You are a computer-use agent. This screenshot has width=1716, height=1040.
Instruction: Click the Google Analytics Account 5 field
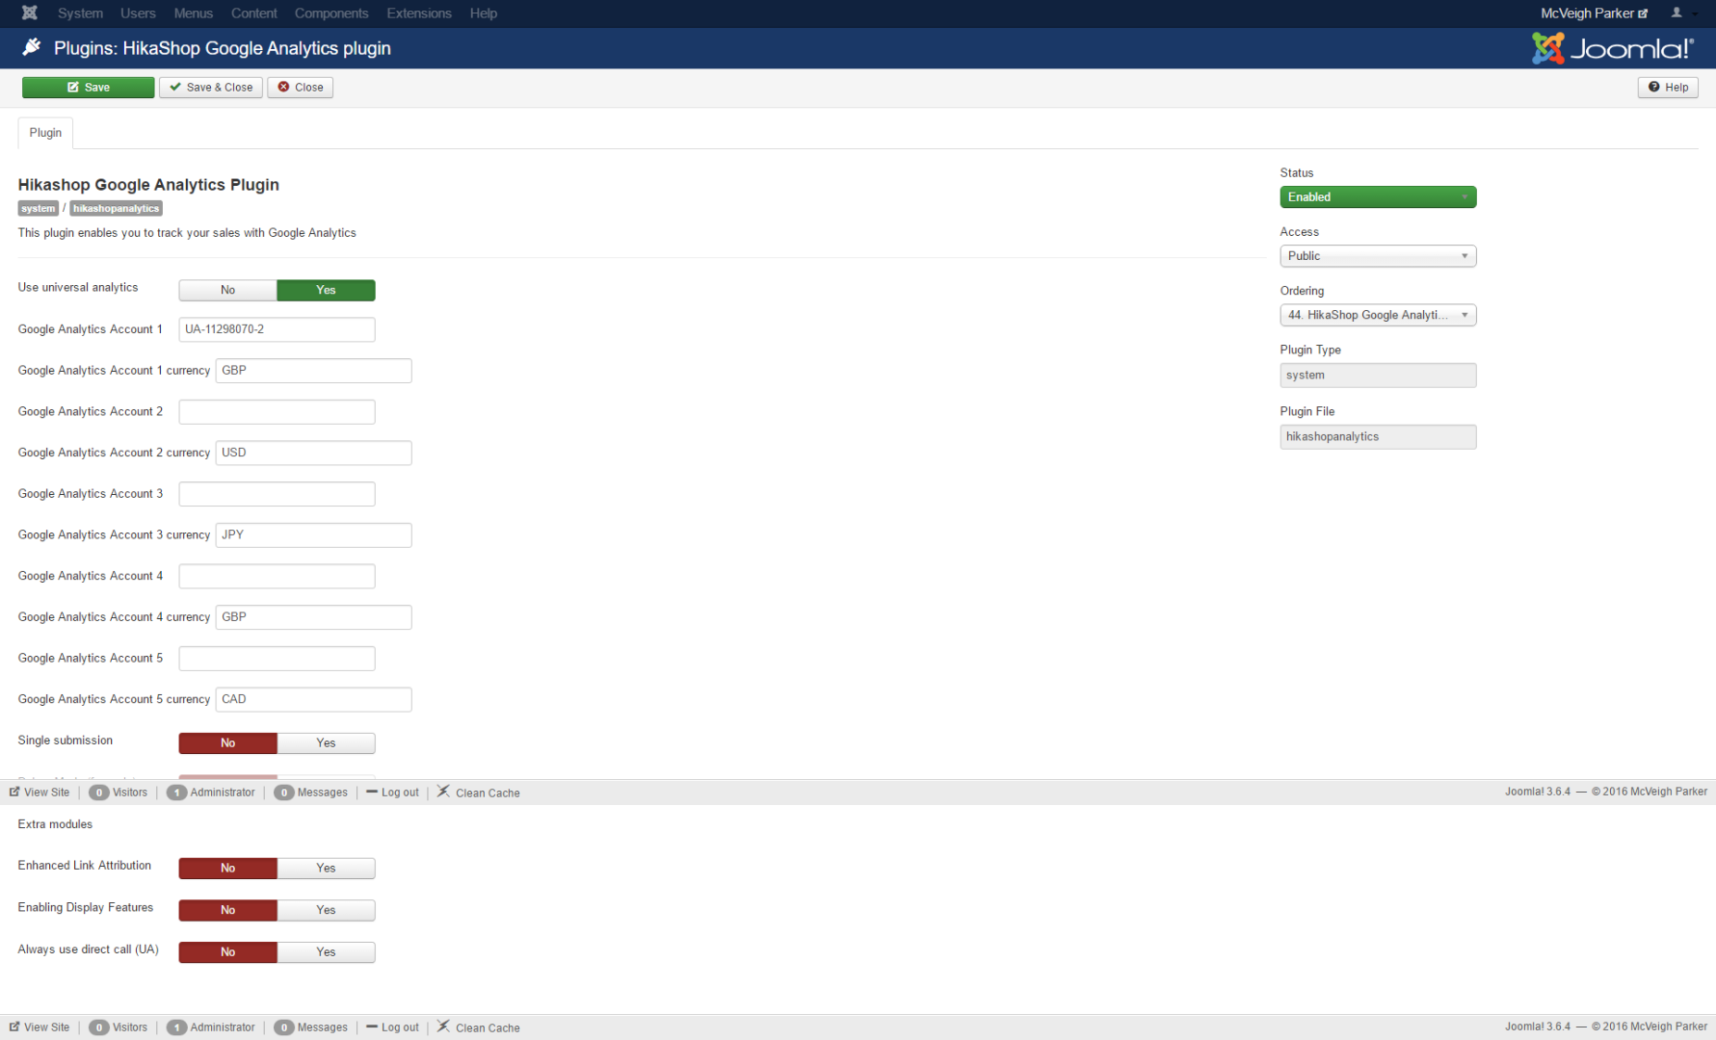(x=277, y=659)
